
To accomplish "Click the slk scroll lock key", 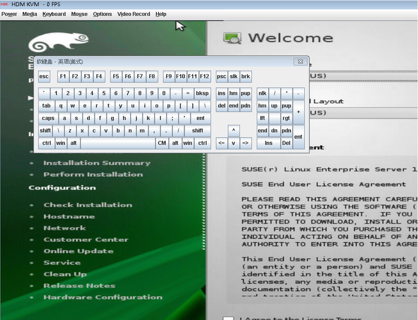I will [x=233, y=77].
